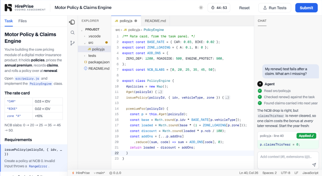The image size is (322, 176).
Task: Click the "BIKE" cell in rate card
Action: pos(19,109)
